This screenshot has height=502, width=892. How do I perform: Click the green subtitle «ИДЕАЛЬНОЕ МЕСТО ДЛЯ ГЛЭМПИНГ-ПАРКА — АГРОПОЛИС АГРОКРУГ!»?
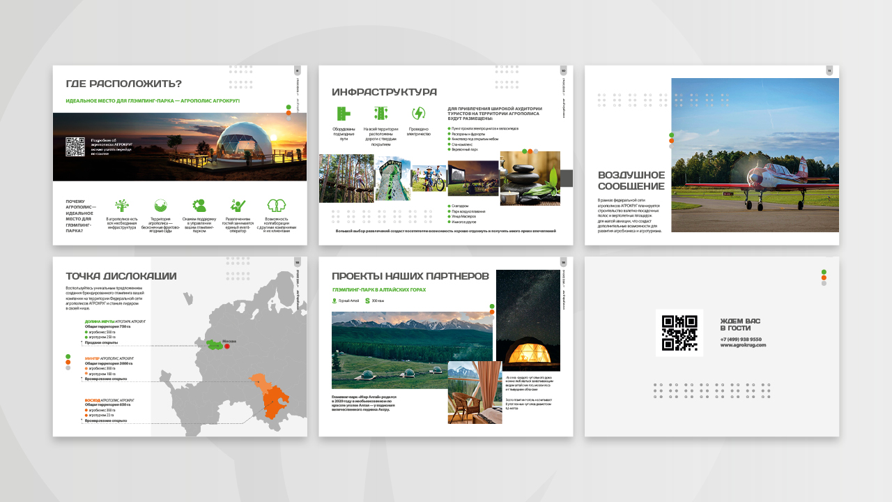click(x=153, y=101)
